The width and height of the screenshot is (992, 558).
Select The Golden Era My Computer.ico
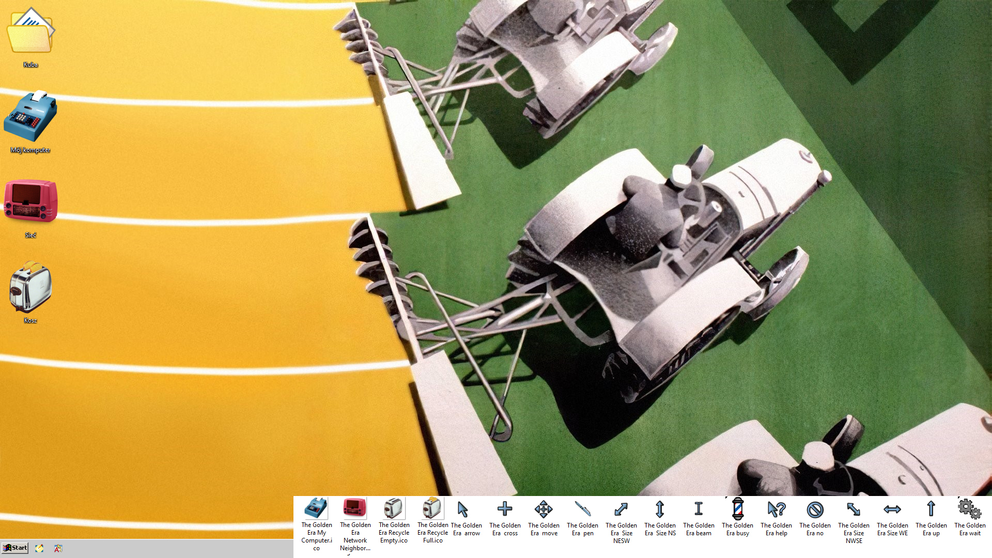click(x=316, y=509)
